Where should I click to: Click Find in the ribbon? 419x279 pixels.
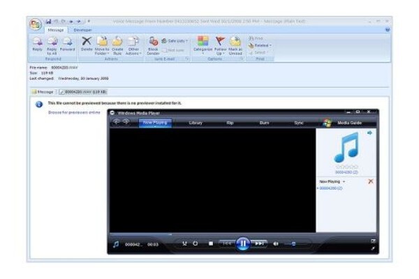tap(256, 38)
